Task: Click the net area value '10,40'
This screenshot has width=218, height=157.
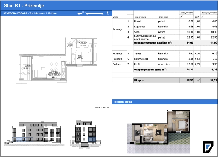Action: tap(190, 32)
